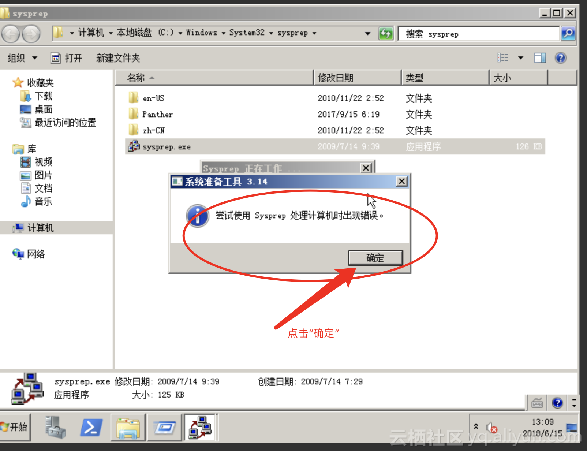Click the refresh button beside address bar
Viewport: 587px width, 451px height.
(x=386, y=34)
